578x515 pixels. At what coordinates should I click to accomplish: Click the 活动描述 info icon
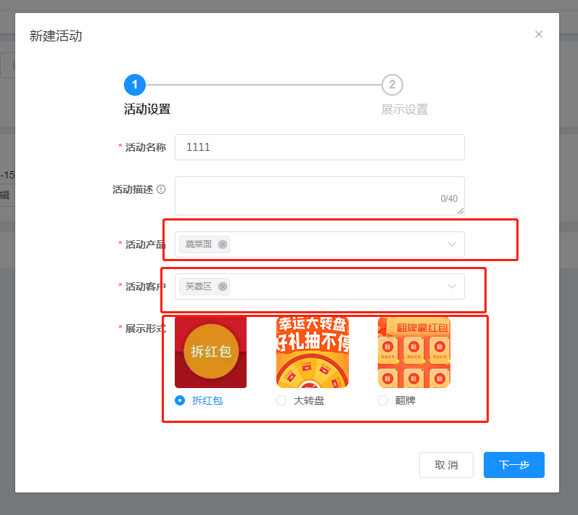coord(161,189)
